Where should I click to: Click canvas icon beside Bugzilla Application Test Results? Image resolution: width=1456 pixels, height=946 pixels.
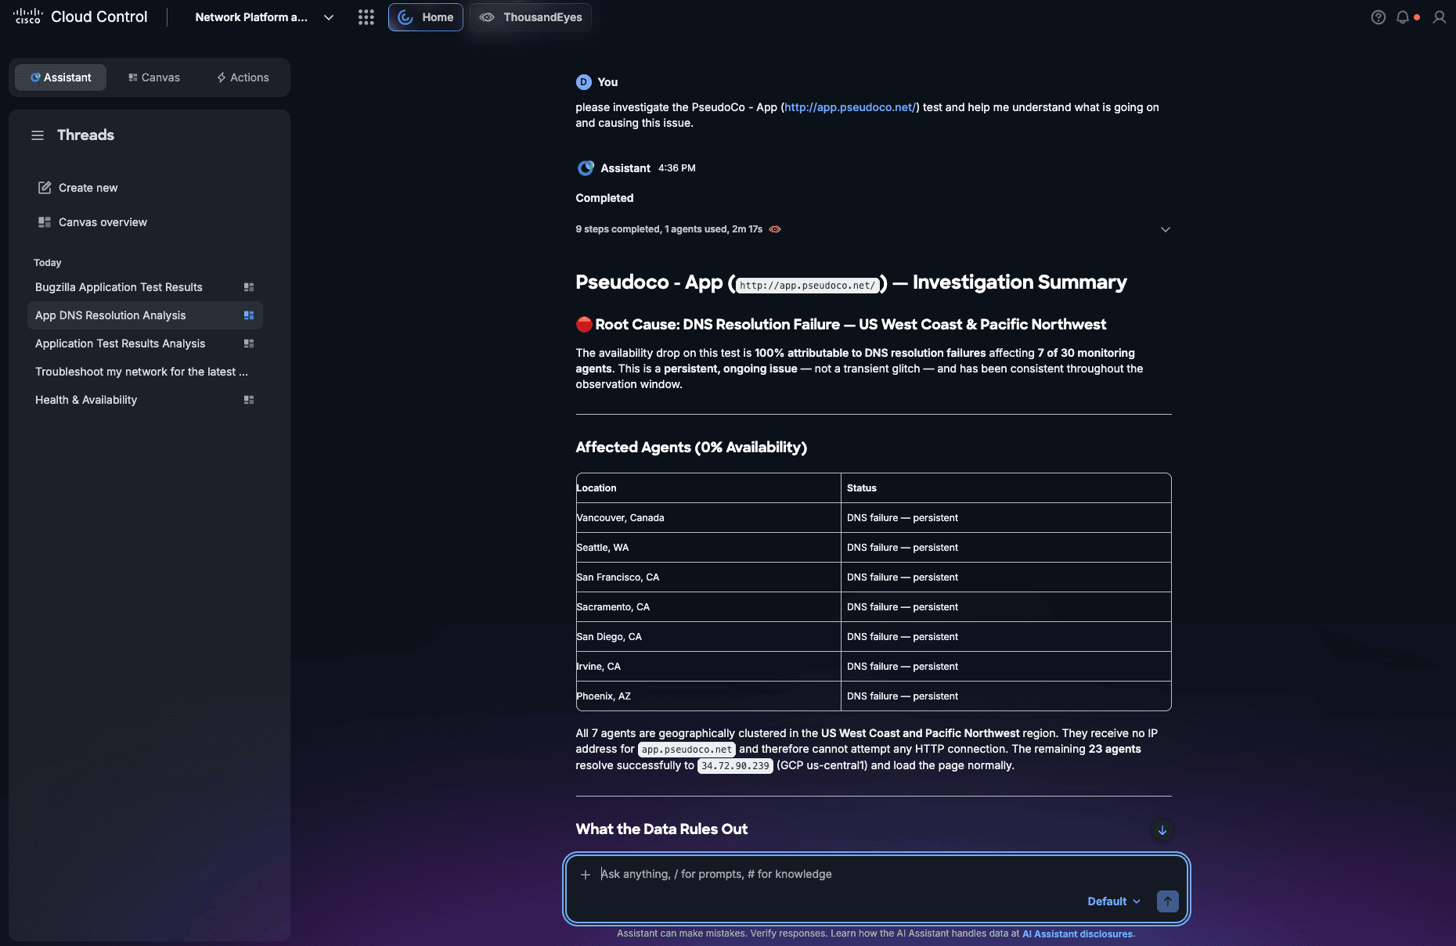click(x=249, y=287)
